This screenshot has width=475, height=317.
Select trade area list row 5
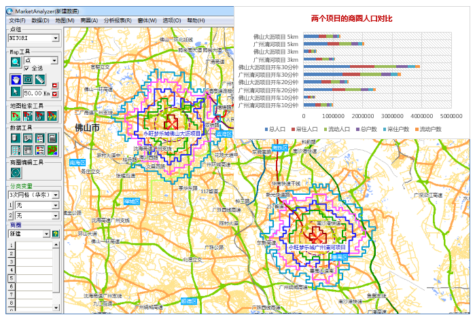31,278
